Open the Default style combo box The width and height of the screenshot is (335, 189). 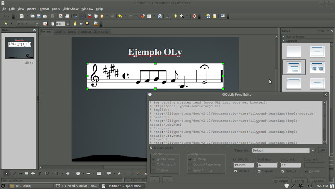tap(27, 24)
